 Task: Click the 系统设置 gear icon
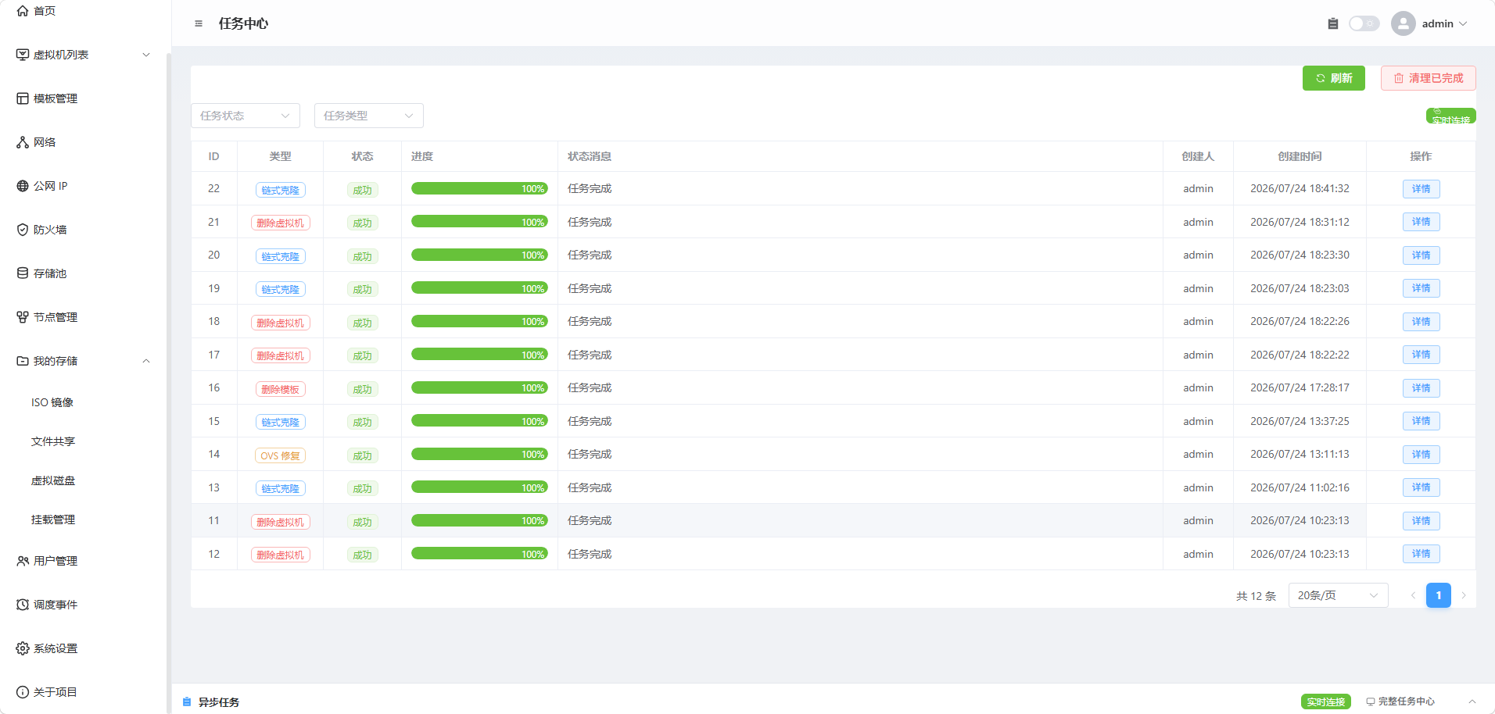pos(23,648)
